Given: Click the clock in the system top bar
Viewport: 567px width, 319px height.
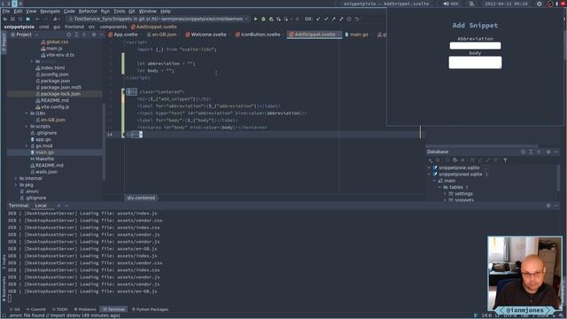Looking at the screenshot, I should [x=507, y=4].
